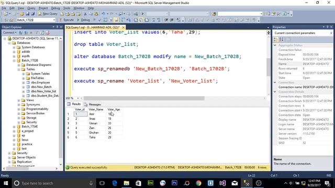Click the green Start play icon
The image size is (335, 188).
(143, 14)
